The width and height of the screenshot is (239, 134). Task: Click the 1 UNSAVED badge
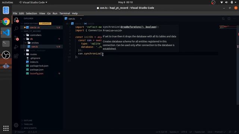(45, 23)
